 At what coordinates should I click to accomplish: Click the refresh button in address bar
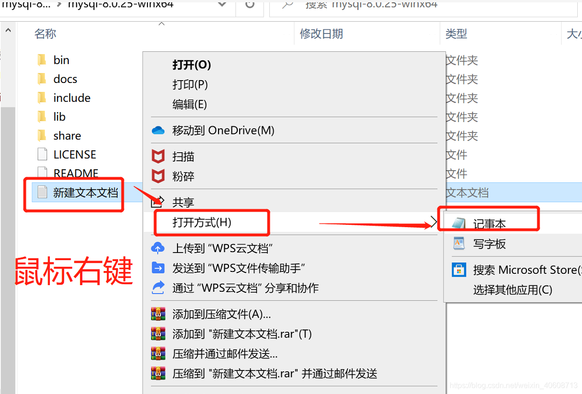coord(251,5)
